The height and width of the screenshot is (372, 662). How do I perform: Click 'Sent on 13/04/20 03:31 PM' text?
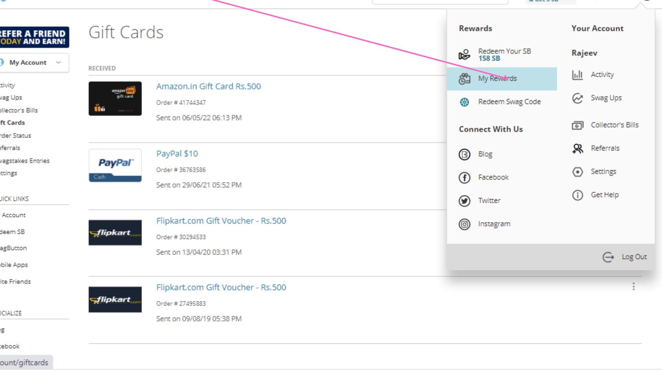[199, 252]
